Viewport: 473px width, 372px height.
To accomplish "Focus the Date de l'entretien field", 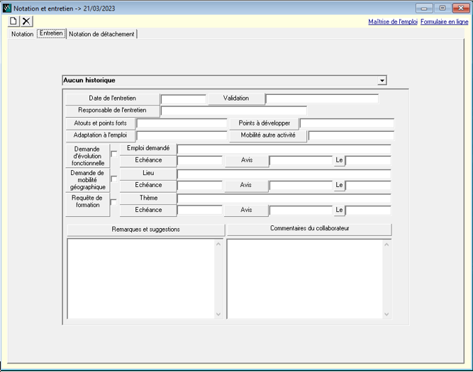I will pyautogui.click(x=183, y=99).
